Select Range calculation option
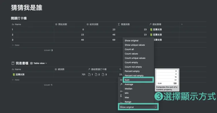Viewport: 217px width, 113px height. point(128,102)
